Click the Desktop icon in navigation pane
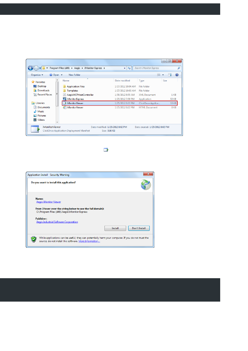 coord(35,86)
